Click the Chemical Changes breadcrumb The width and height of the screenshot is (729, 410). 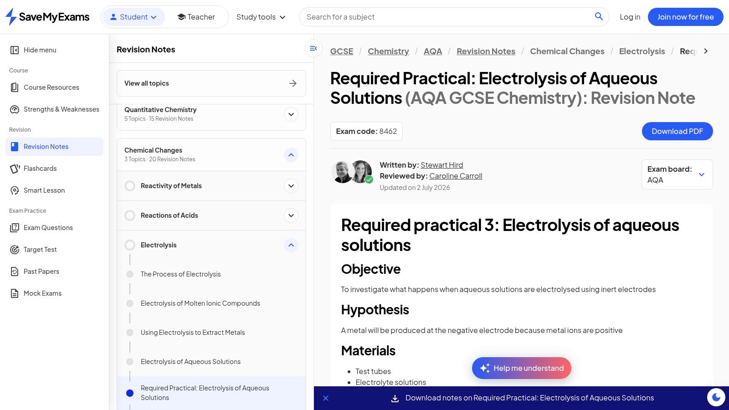(567, 51)
